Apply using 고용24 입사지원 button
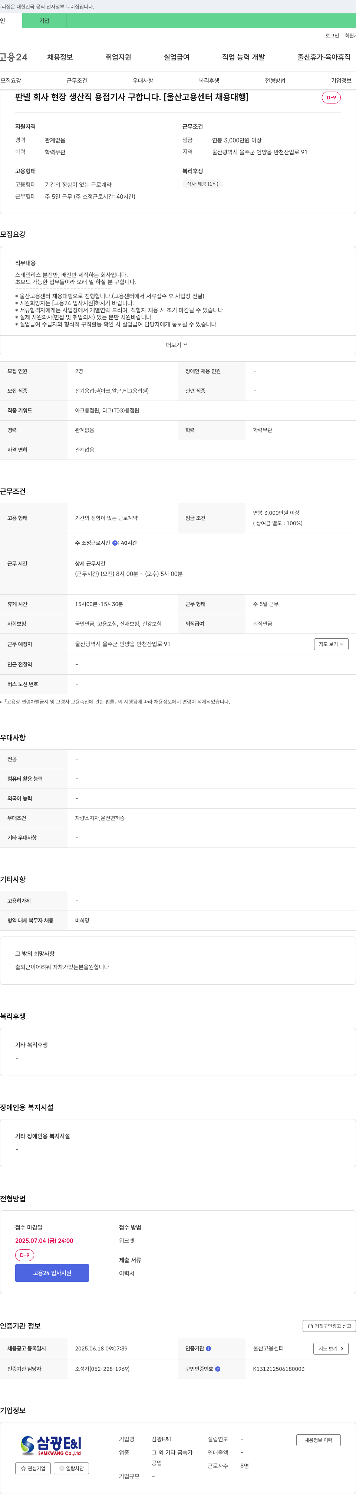Image resolution: width=356 pixels, height=1494 pixels. click(x=52, y=1273)
